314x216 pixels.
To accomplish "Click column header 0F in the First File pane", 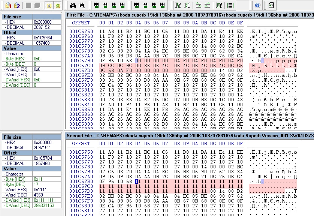I will [240, 23].
